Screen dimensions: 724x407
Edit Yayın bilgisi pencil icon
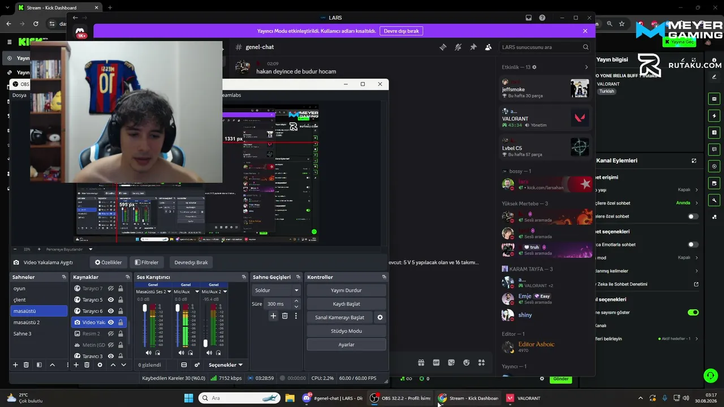pos(683,59)
